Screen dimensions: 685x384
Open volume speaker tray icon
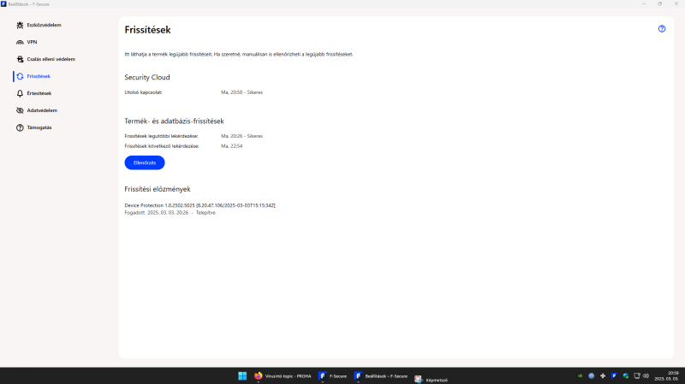coord(646,375)
